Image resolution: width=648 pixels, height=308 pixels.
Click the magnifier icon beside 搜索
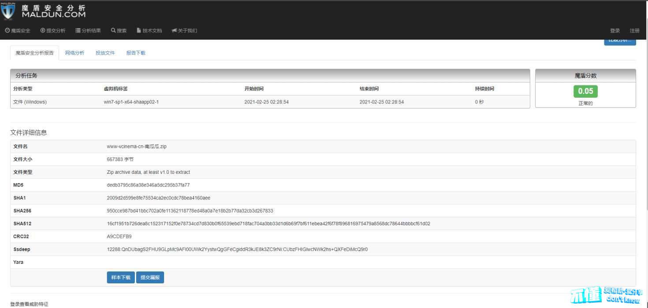pyautogui.click(x=113, y=31)
